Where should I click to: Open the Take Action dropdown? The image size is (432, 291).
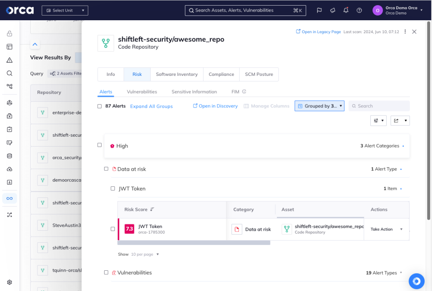386,229
